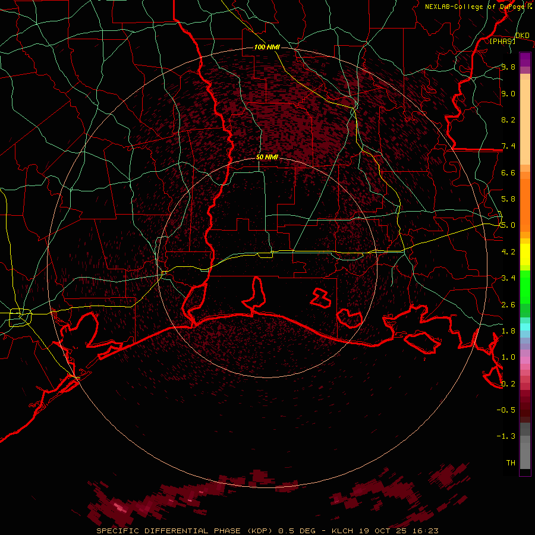This screenshot has height=535, width=535.
Task: Click the NEXLAB-College of DuPage credit text
Action: tap(474, 7)
